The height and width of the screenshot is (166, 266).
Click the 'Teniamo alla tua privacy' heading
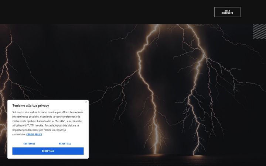(x=31, y=106)
